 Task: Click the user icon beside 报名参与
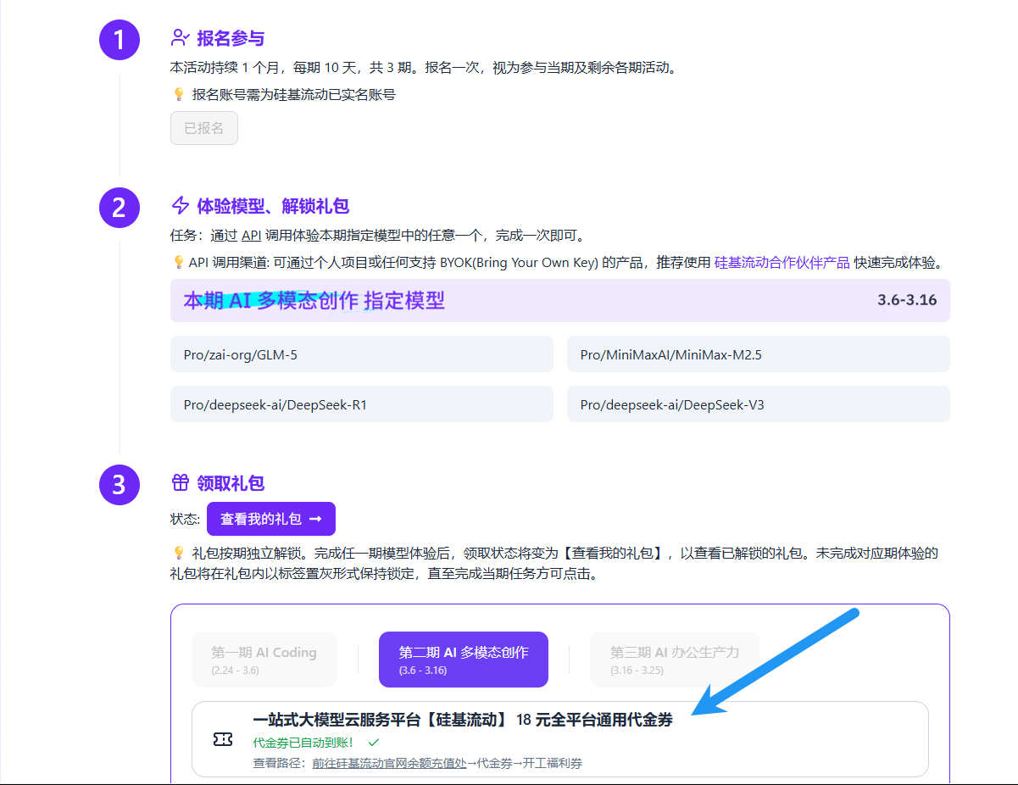[x=180, y=38]
